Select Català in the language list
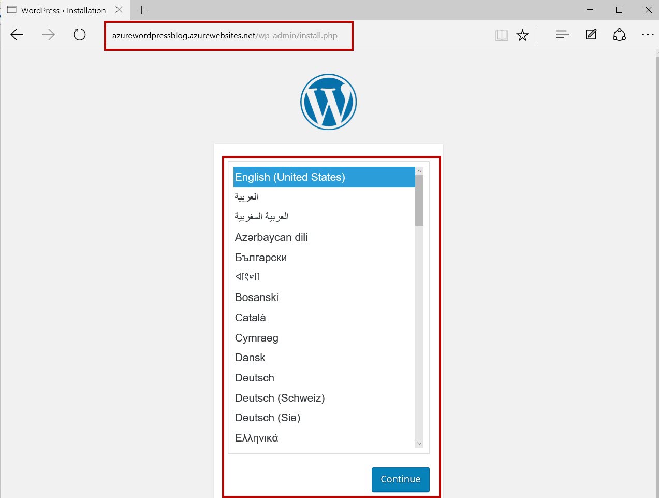The image size is (659, 498). (324, 318)
